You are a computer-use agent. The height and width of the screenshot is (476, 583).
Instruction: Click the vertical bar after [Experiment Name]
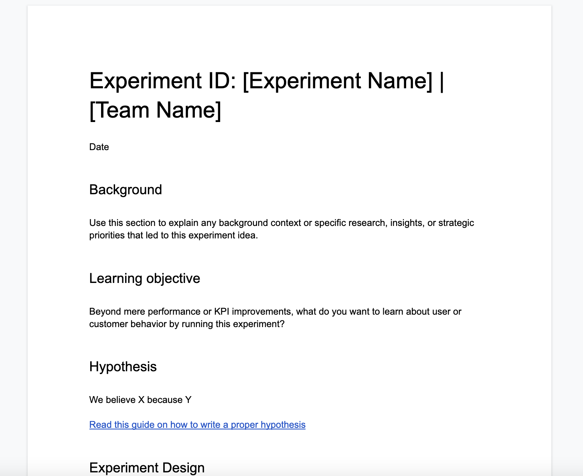point(441,82)
